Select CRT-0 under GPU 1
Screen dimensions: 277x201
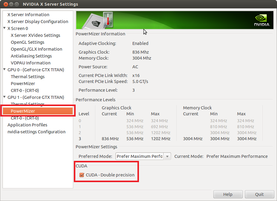point(25,118)
